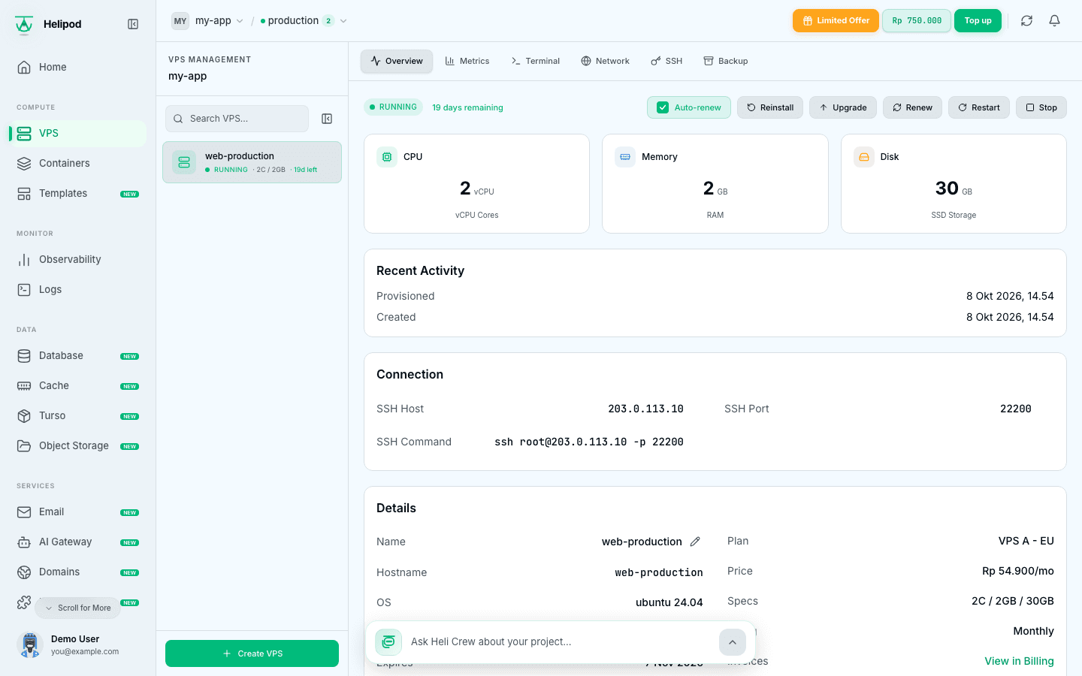Go to Observability page
The image size is (1082, 676).
click(78, 259)
